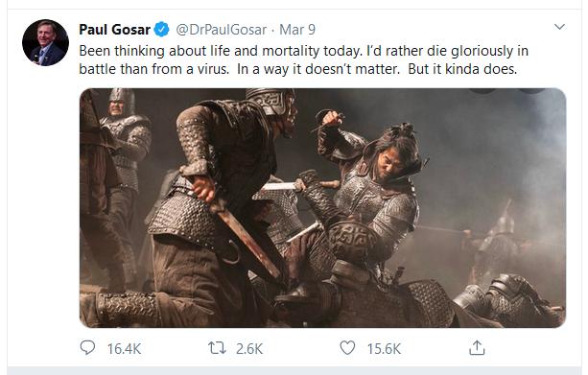Expand the tweet options chevron
Screen dimensions: 588x375
pyautogui.click(x=559, y=27)
